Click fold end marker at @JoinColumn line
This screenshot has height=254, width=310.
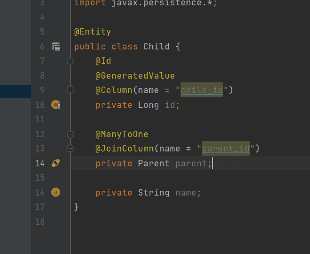tap(70, 148)
